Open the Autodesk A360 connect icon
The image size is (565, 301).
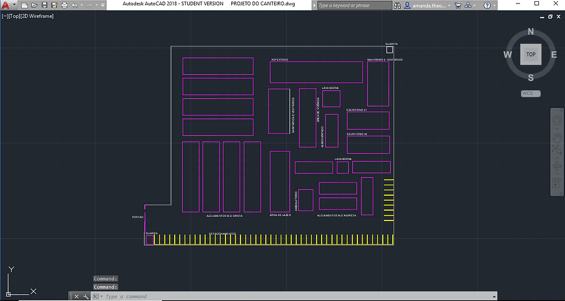(468, 5)
